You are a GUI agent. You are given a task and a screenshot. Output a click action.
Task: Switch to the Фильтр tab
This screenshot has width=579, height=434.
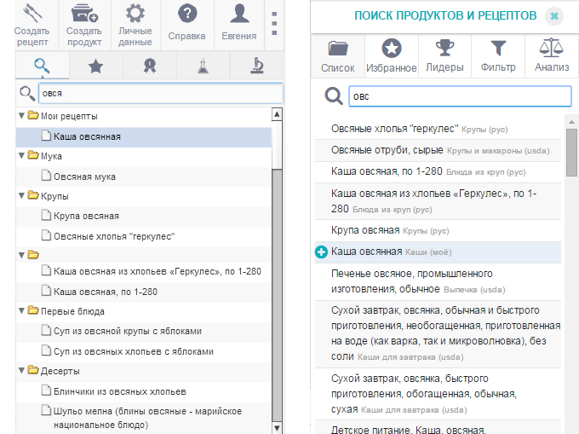(498, 56)
